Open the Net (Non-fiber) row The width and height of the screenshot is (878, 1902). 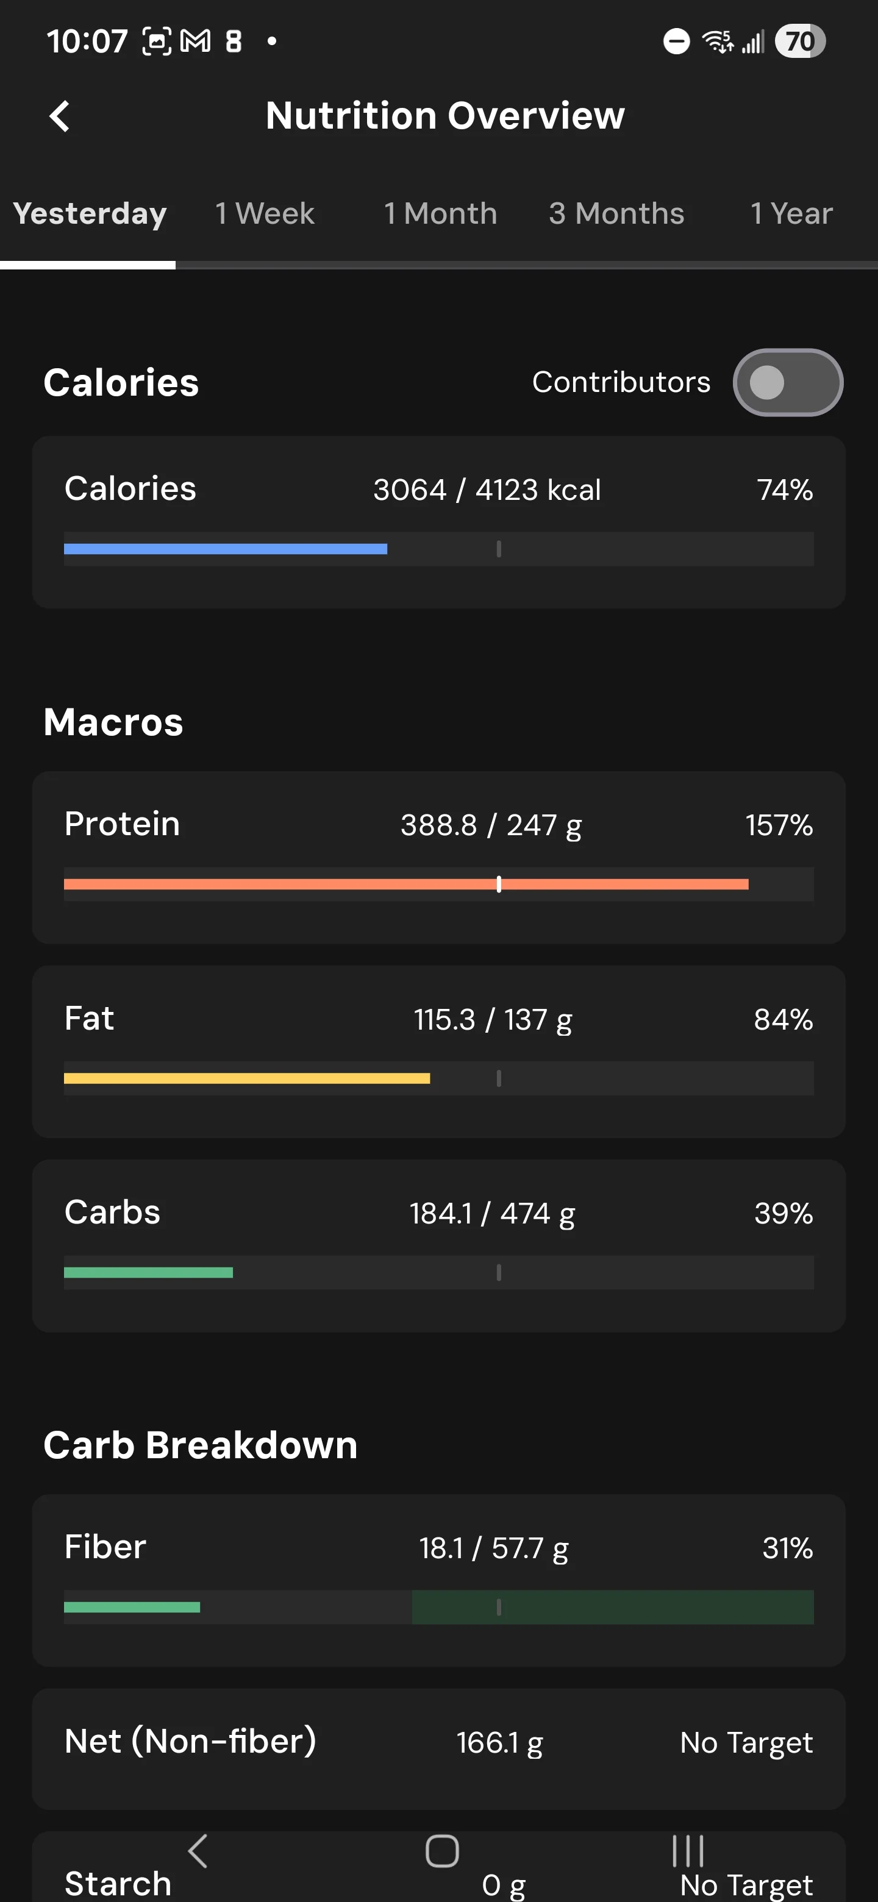click(438, 1748)
